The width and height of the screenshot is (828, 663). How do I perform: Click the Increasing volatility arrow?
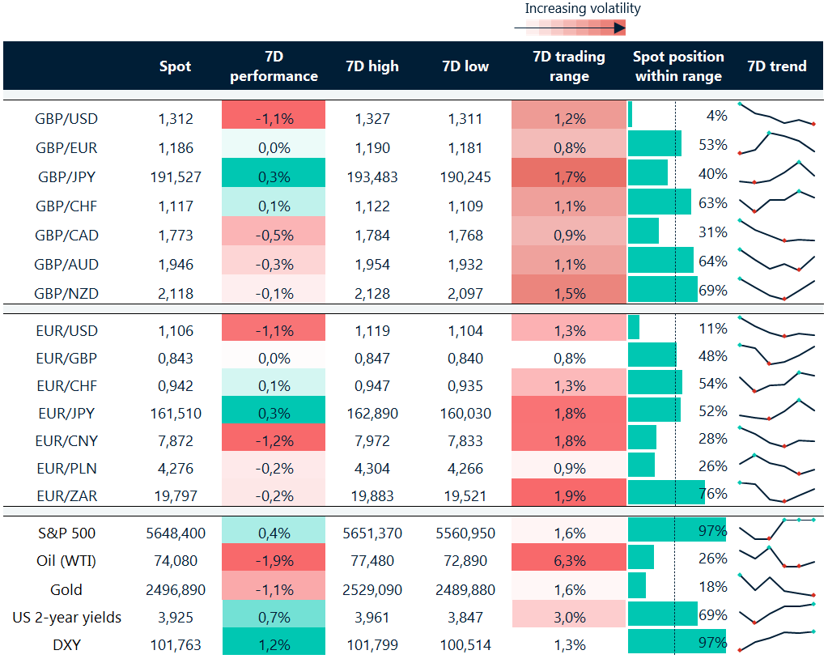click(571, 28)
